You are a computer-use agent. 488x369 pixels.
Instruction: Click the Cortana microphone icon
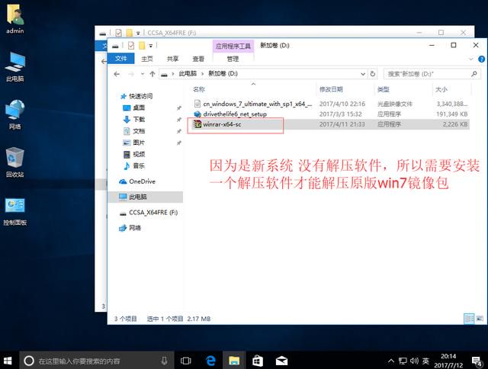(164, 361)
